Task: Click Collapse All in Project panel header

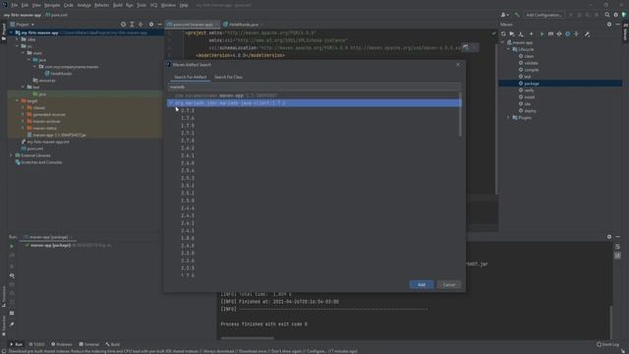Action: [x=141, y=25]
